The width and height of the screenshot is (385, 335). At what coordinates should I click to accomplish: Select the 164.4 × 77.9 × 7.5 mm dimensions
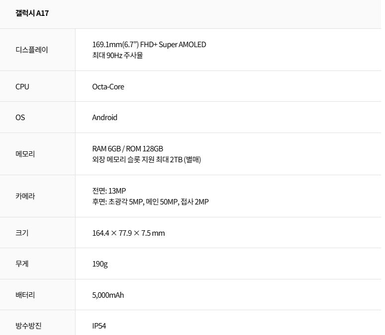(129, 233)
